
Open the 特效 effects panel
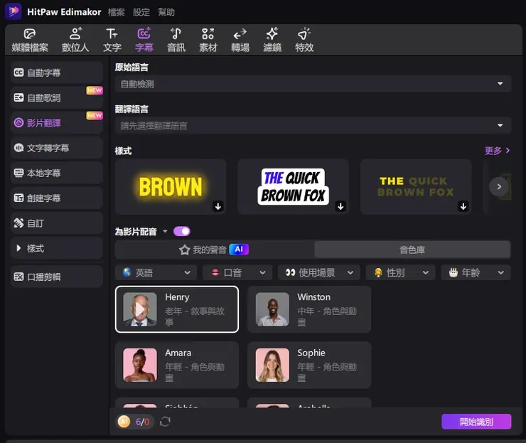point(304,41)
